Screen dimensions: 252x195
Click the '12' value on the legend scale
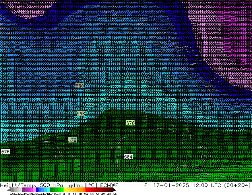[75, 194]
